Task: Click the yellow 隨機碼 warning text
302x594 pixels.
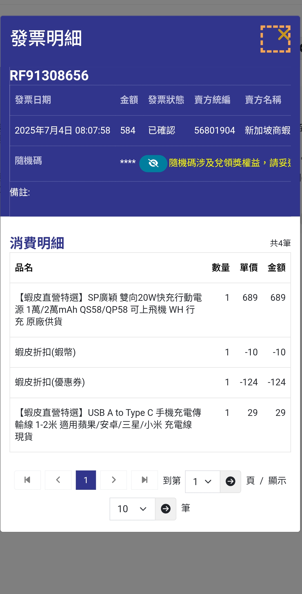Action: click(229, 163)
